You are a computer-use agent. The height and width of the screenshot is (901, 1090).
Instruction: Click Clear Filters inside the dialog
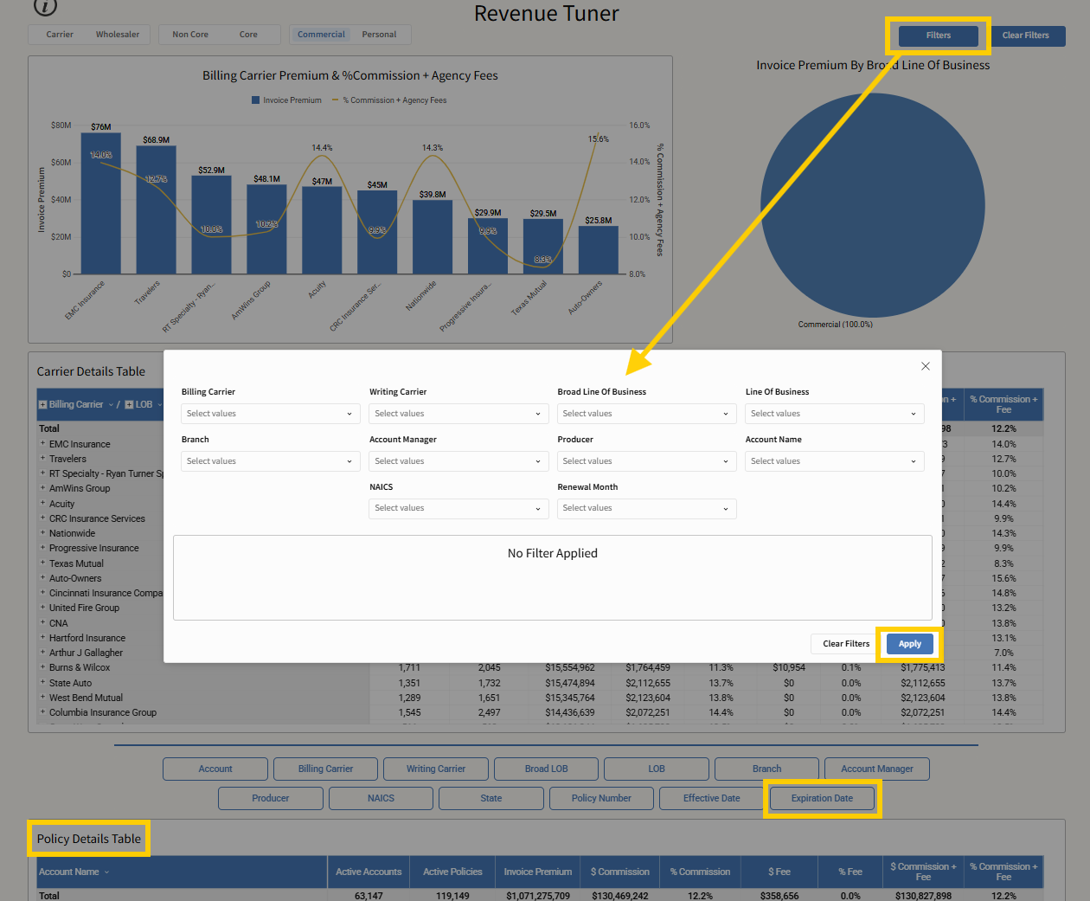pos(846,644)
